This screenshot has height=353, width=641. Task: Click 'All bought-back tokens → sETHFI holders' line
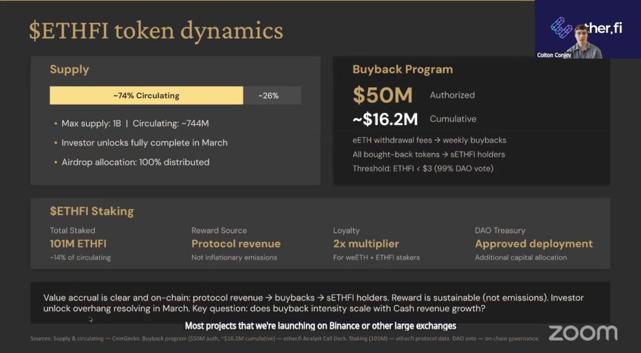(x=428, y=154)
